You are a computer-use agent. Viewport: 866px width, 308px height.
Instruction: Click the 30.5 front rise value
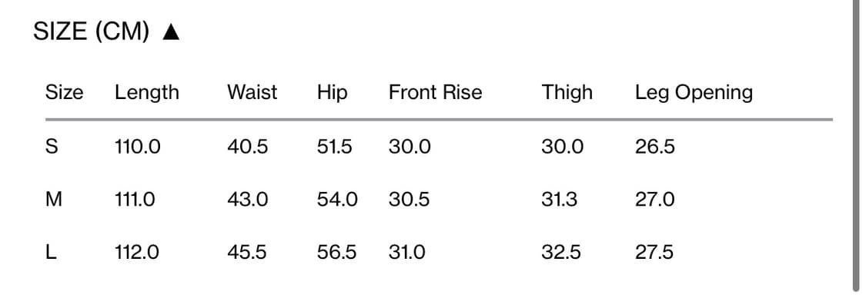[x=410, y=200]
